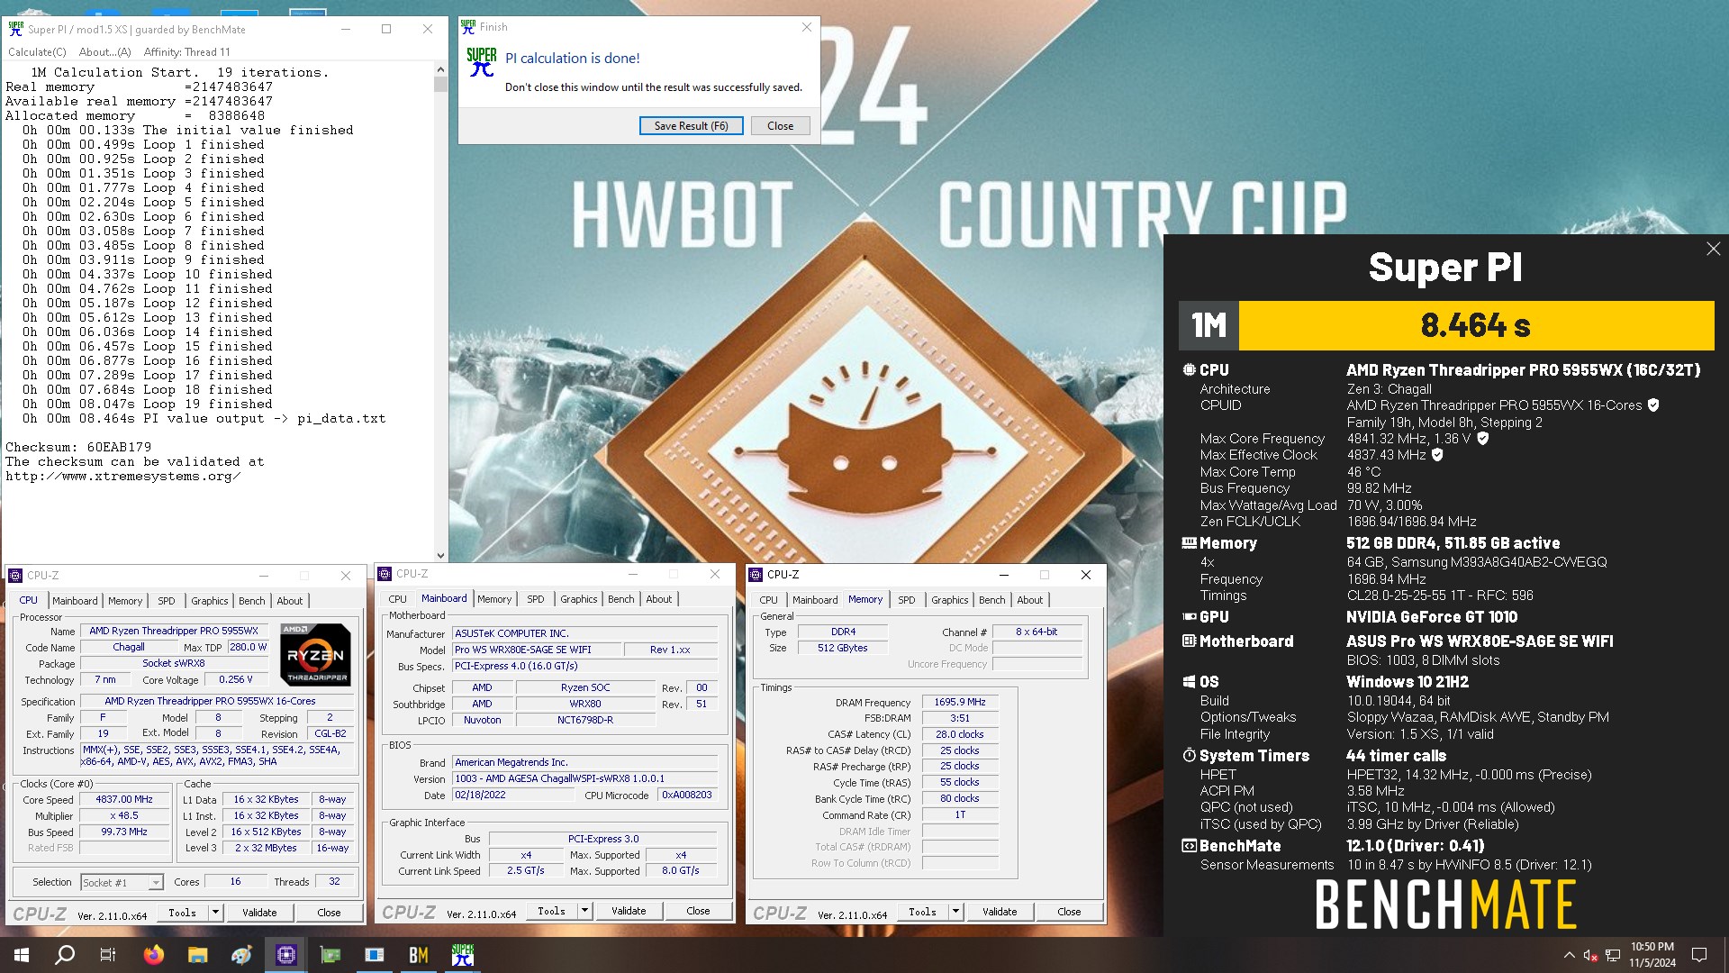Click Validate in right CPU-Z window
The height and width of the screenshot is (973, 1729).
(1000, 912)
